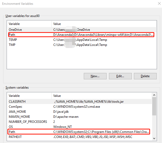Click the Variable column header in user variables
Viewport: 162px width, 143px height.
[30, 24]
